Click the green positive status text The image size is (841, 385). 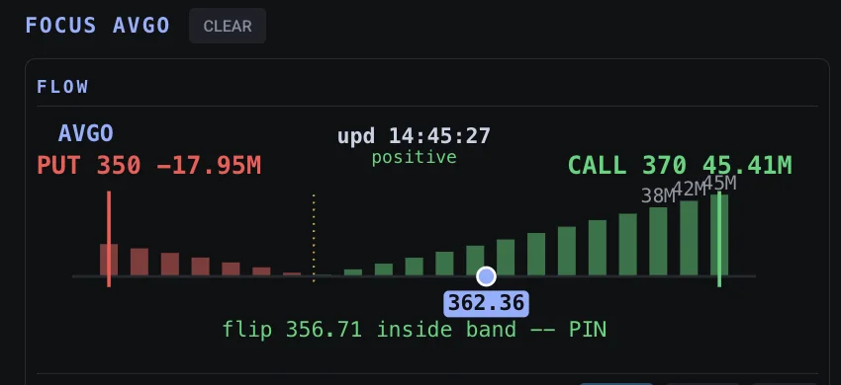pos(414,157)
